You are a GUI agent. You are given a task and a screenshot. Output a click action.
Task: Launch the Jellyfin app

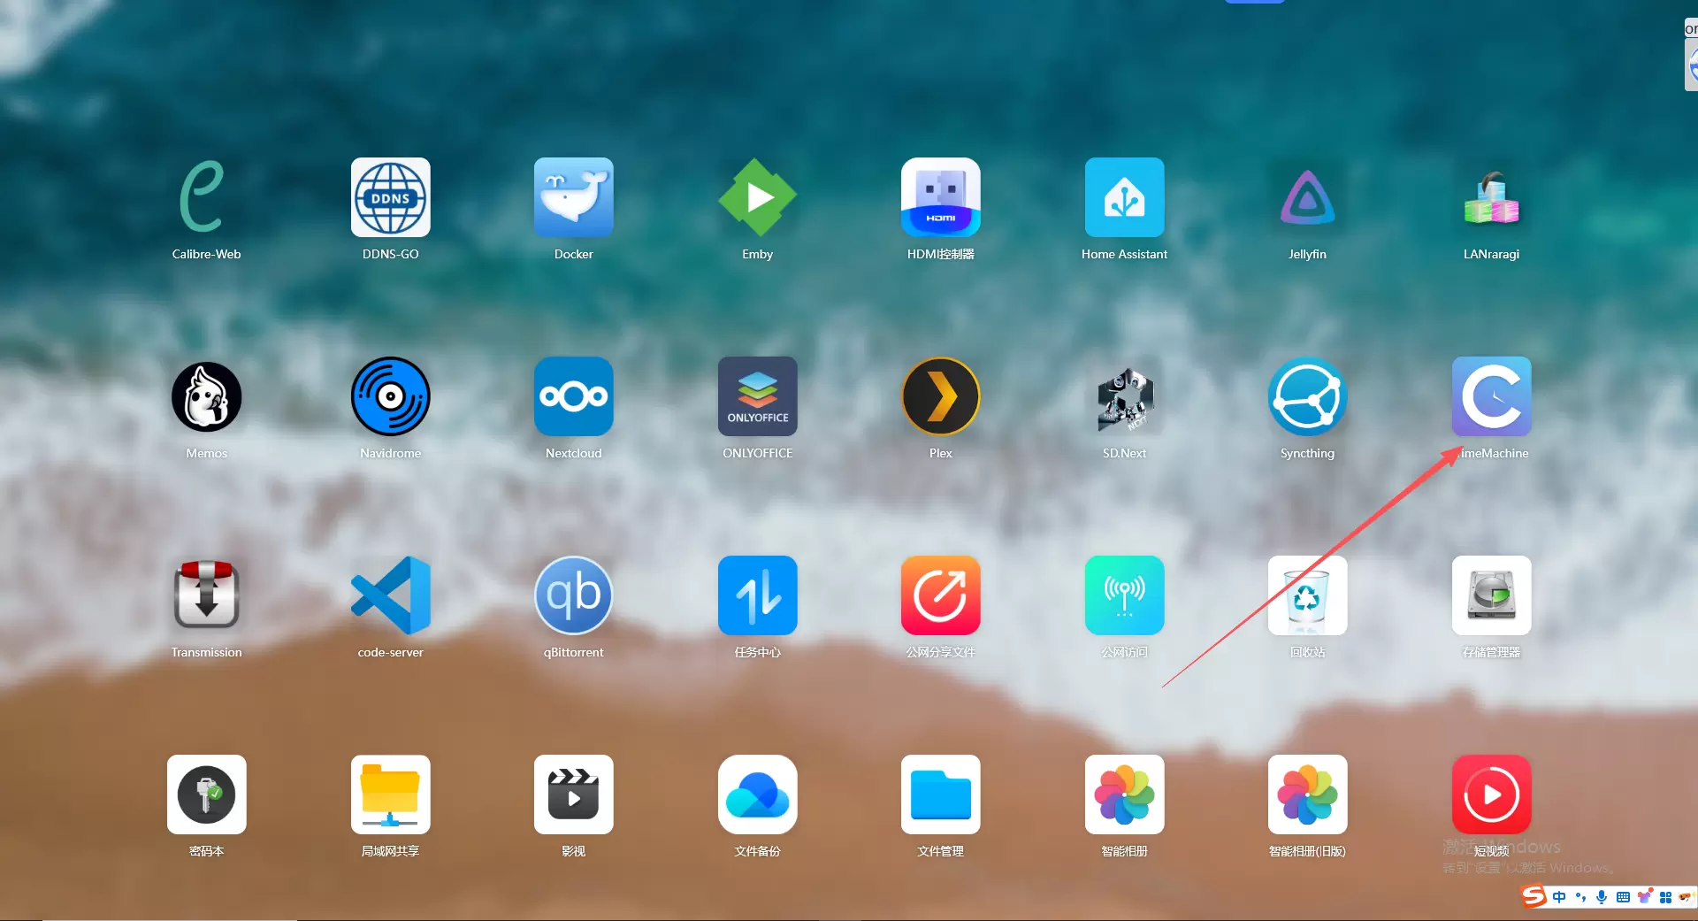tap(1307, 197)
